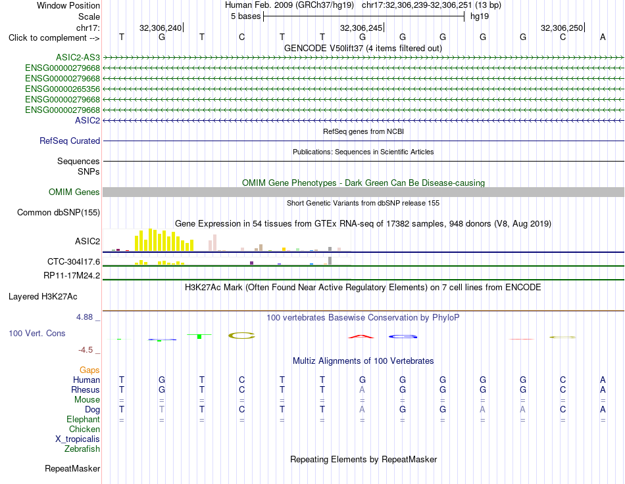Screen dimensions: 625x484
Task: Click the Publications: Sequences in Scientific Articles title
Action: pyautogui.click(x=363, y=152)
